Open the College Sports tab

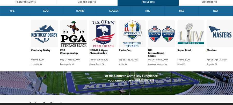click(87, 2)
